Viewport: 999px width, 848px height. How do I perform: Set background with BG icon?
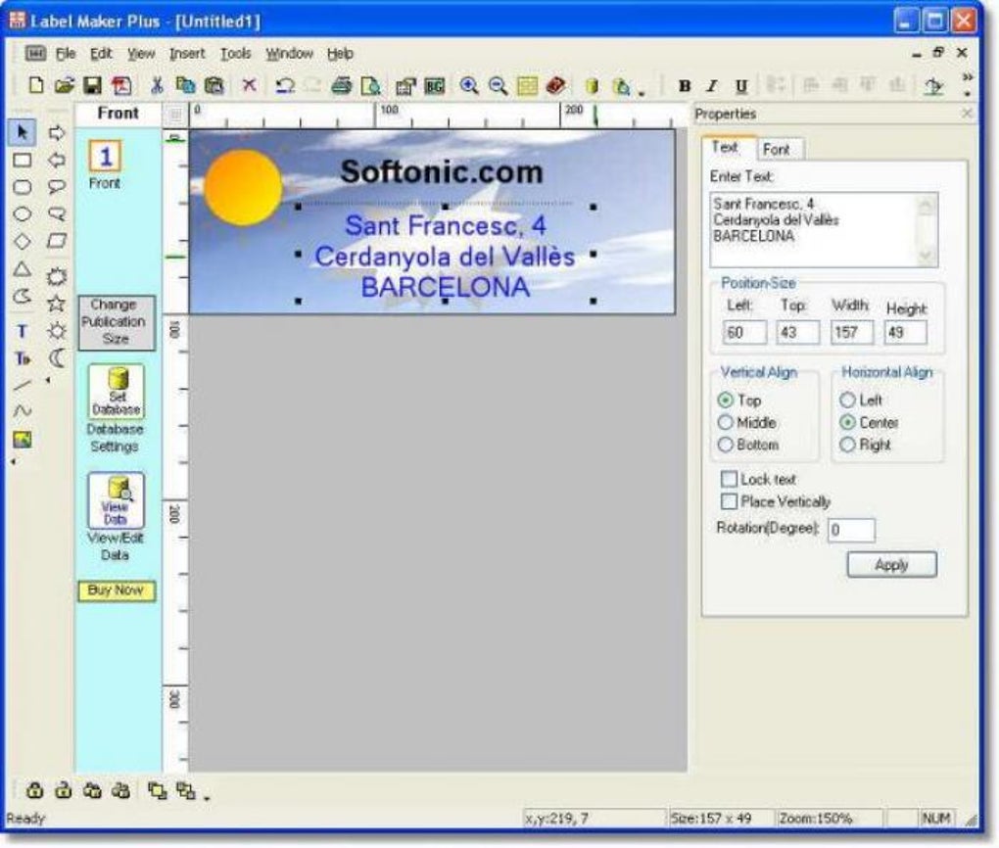pyautogui.click(x=435, y=85)
